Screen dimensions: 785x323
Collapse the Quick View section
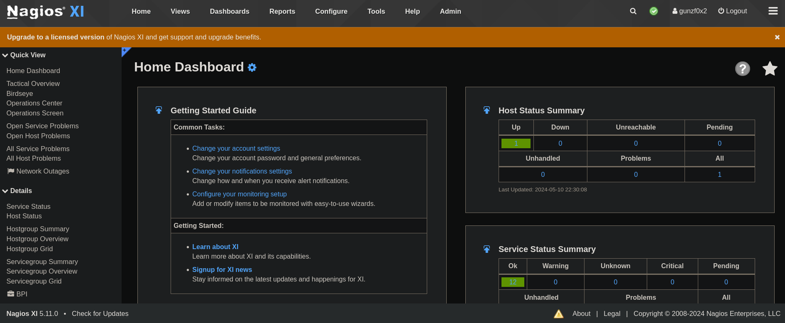tap(24, 55)
